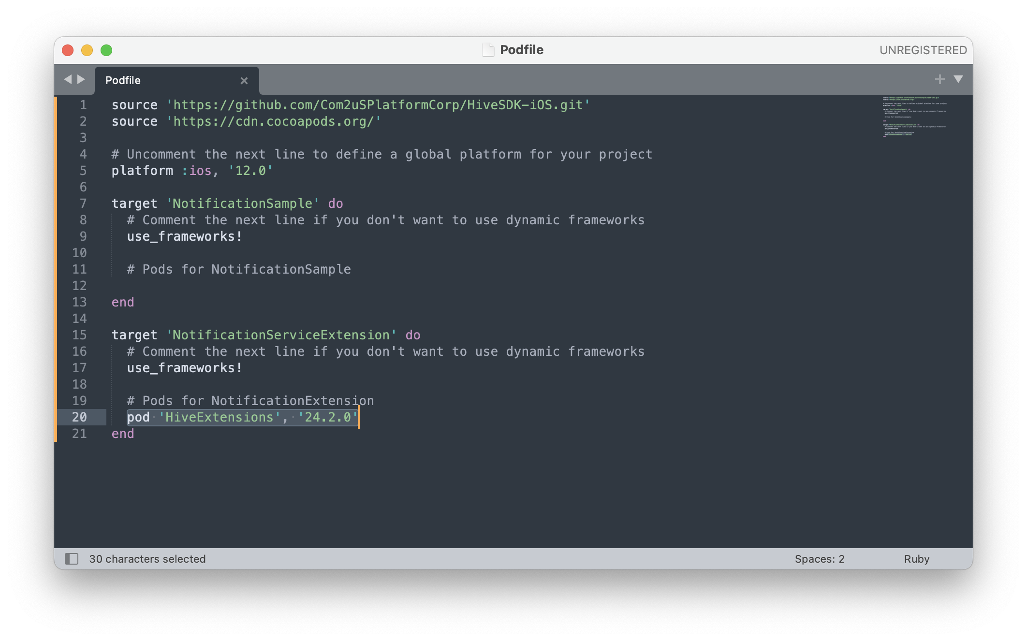This screenshot has height=641, width=1027.
Task: Click the UNREGISTERED label in title bar
Action: [923, 50]
